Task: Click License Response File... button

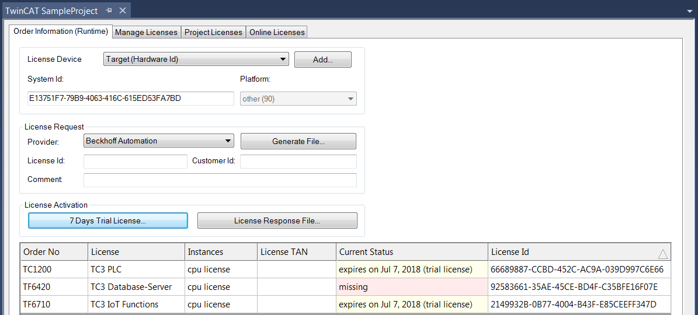Action: [277, 220]
